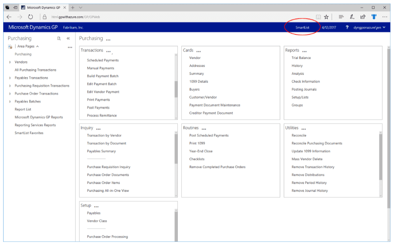Open reading view book icon

(318, 17)
